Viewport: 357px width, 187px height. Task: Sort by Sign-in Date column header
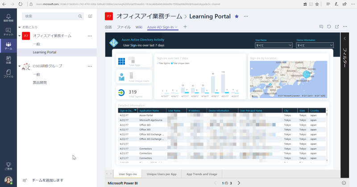click(x=128, y=111)
